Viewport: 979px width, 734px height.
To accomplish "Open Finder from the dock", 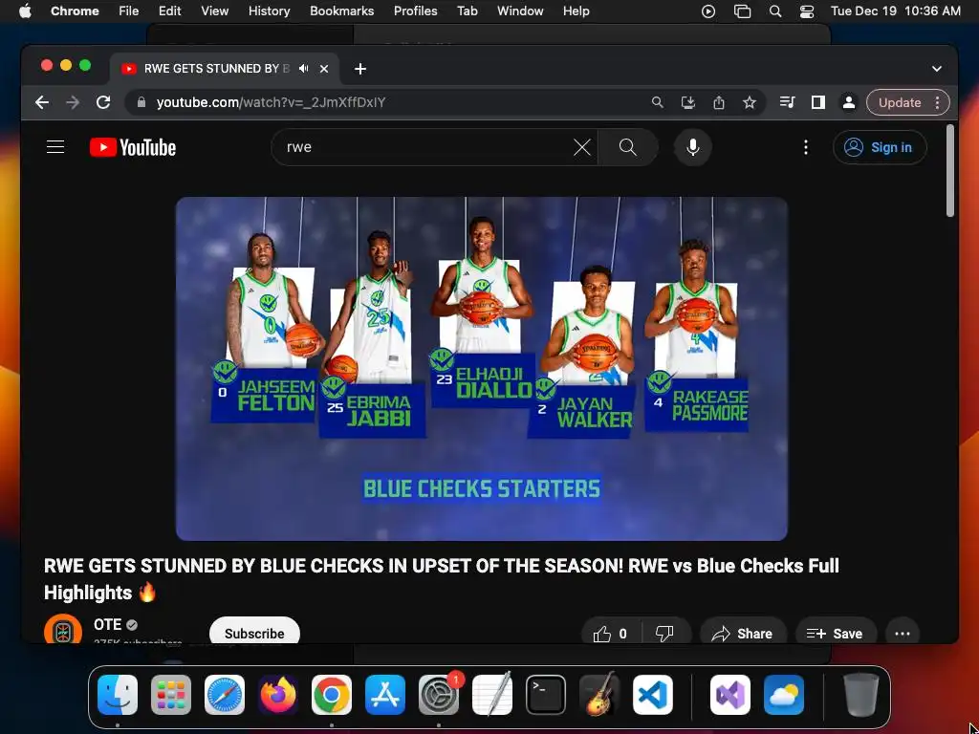I will pos(118,695).
